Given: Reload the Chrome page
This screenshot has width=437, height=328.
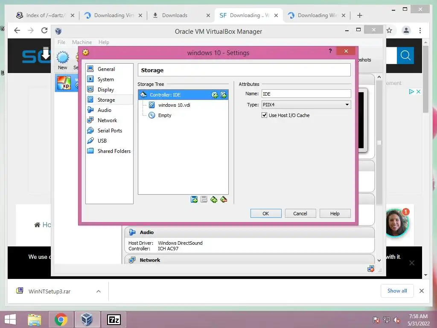Looking at the screenshot, I should (44, 30).
